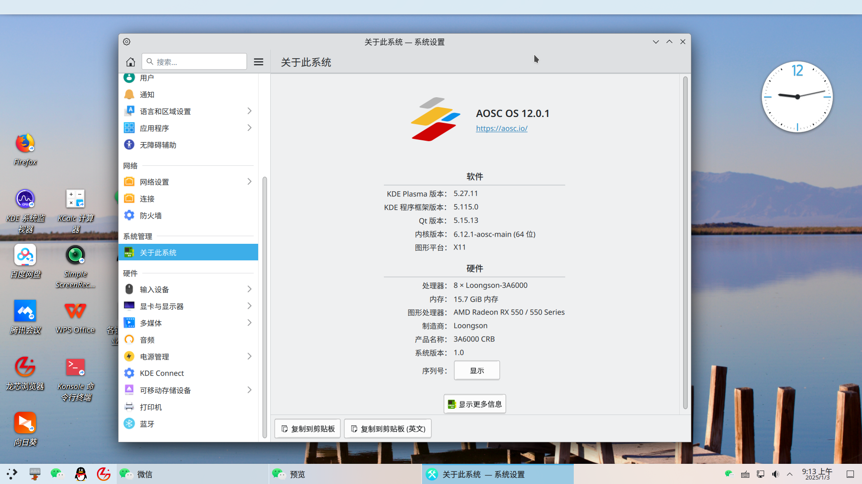862x484 pixels.
Task: Open Konsole terminal desktop icon
Action: tap(75, 379)
